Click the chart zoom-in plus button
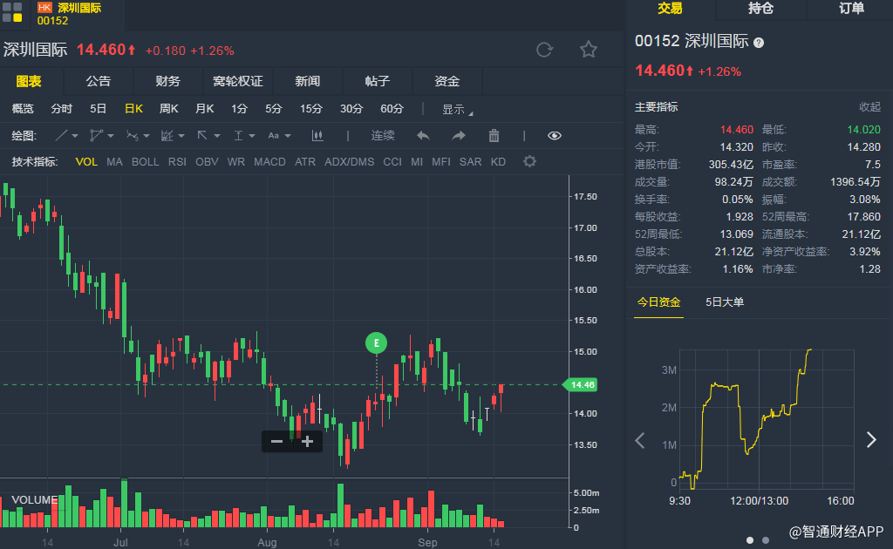 pos(307,442)
